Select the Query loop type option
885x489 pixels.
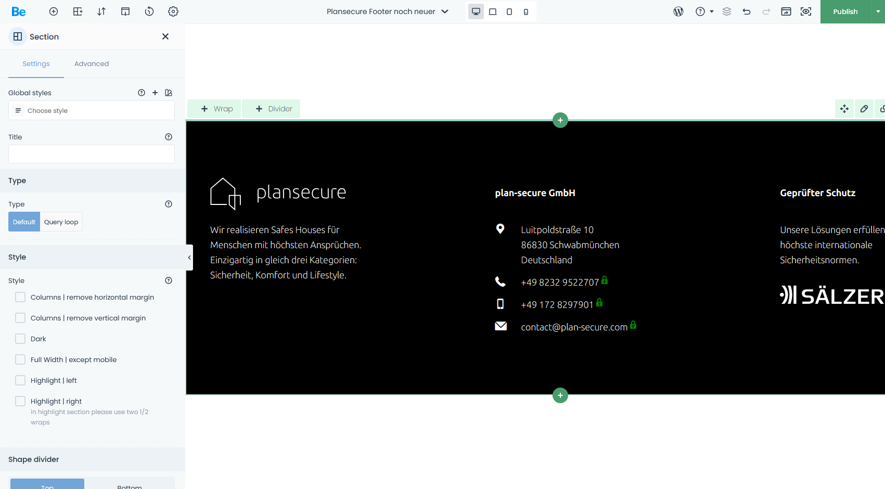[61, 222]
